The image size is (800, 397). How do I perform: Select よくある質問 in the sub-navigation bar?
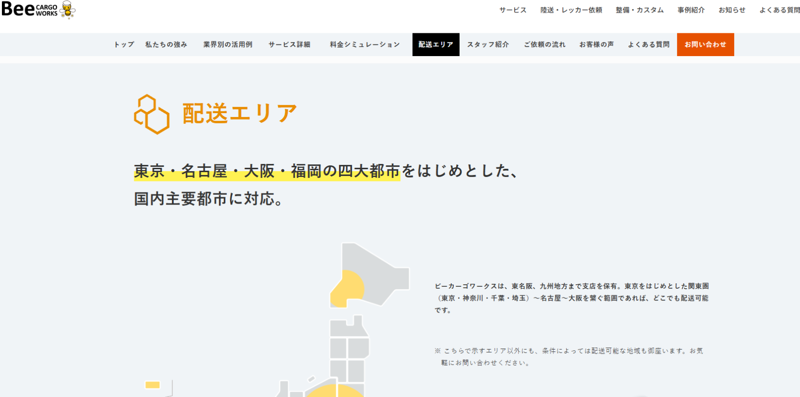[648, 44]
